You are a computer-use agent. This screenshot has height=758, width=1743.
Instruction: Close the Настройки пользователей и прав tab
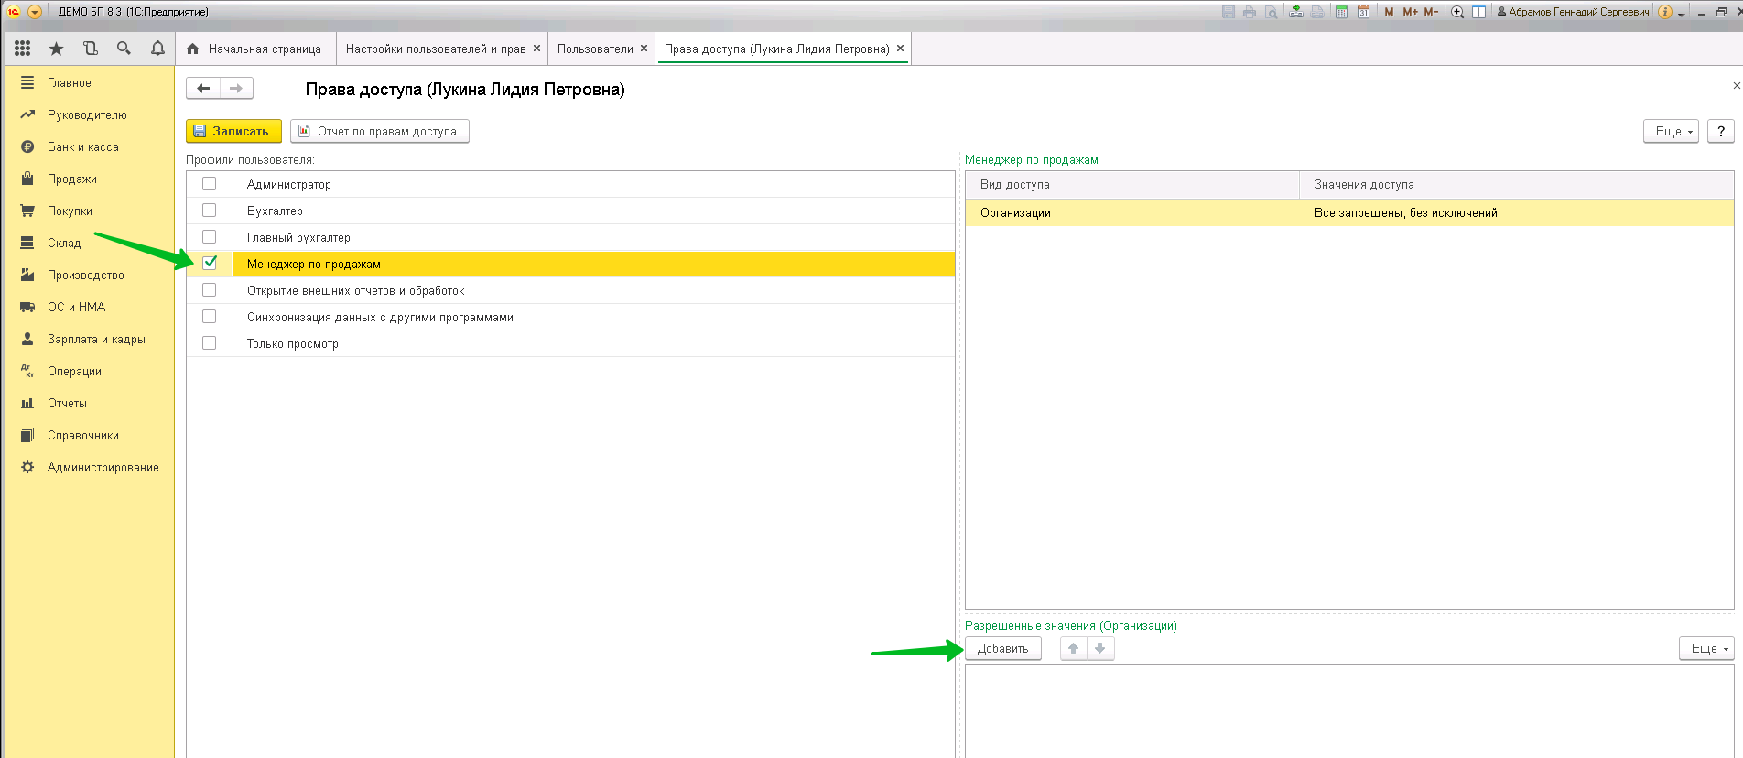click(536, 49)
